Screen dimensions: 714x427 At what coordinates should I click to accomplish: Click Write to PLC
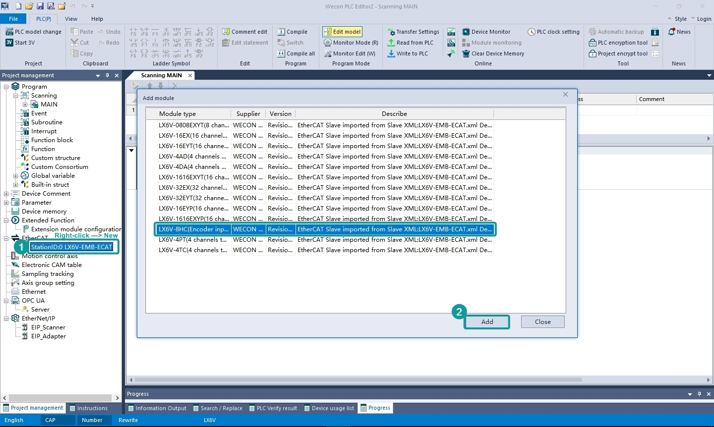pyautogui.click(x=408, y=53)
